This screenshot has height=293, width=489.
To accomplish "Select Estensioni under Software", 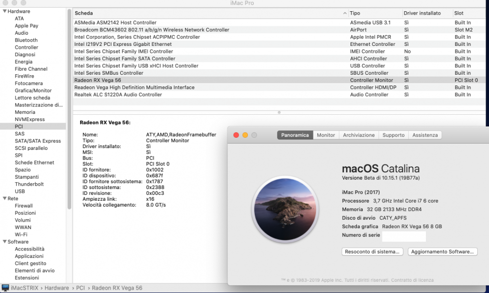I will 27,278.
